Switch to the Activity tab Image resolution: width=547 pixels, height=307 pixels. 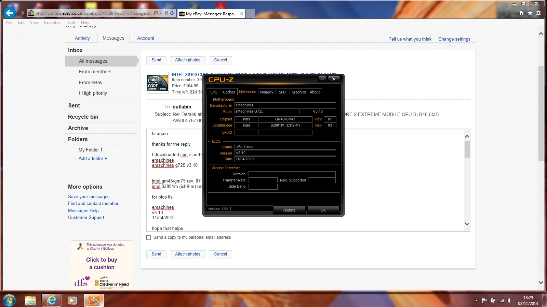click(82, 38)
